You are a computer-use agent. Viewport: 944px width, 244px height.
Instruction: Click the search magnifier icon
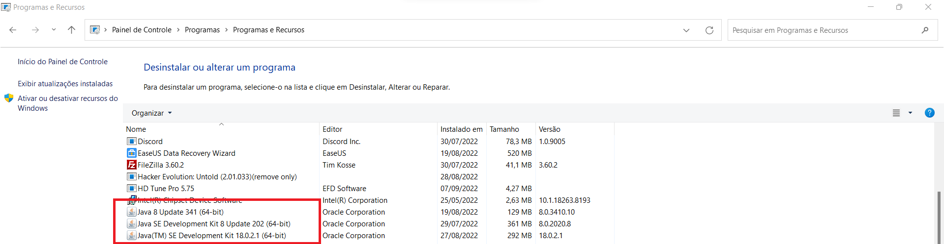pos(925,30)
